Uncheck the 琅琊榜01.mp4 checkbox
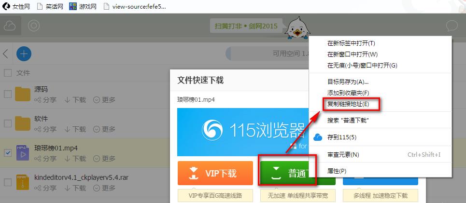The width and height of the screenshot is (466, 203). tap(8, 153)
